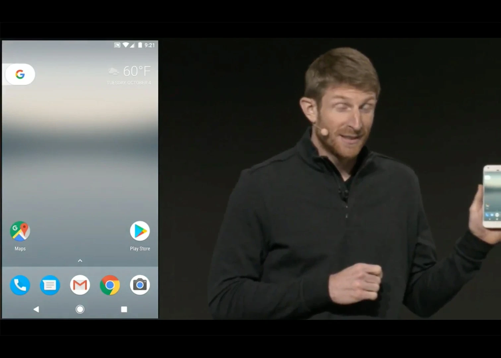Tap the Wi-Fi status icon
501x358 pixels.
point(126,45)
